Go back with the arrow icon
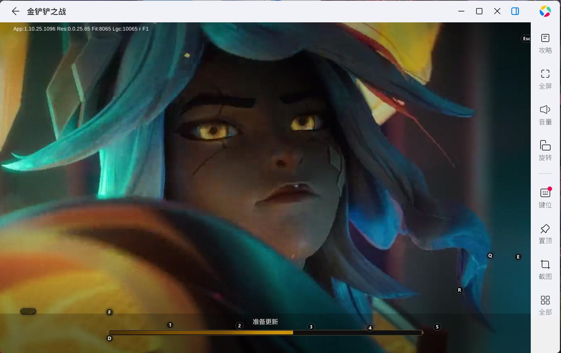Screen dimensions: 561x353 coord(15,12)
